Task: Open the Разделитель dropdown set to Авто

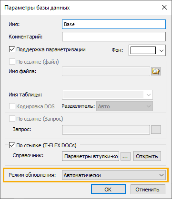Action: click(124, 106)
